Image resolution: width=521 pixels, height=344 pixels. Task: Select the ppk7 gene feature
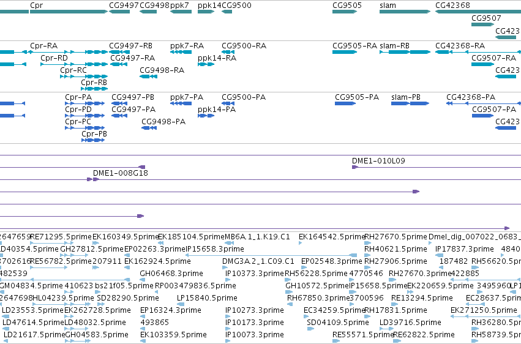pos(181,12)
